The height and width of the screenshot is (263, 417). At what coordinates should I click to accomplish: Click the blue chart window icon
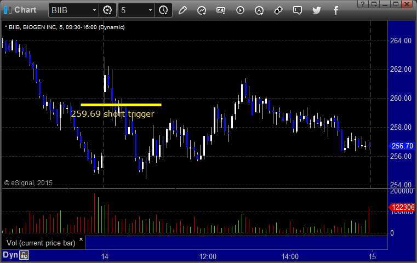click(x=8, y=10)
